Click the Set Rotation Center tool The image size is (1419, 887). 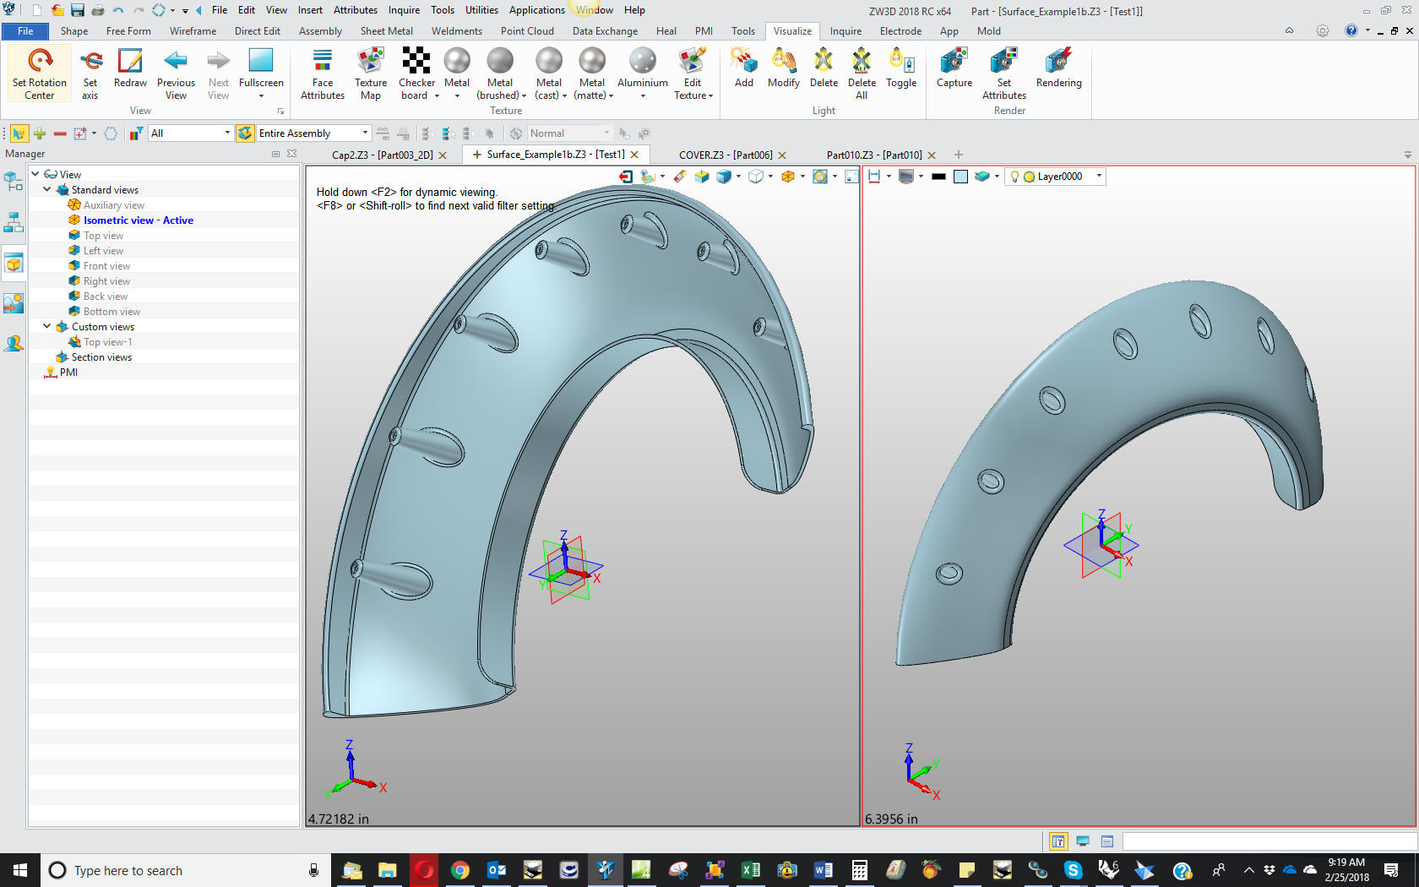tap(40, 73)
